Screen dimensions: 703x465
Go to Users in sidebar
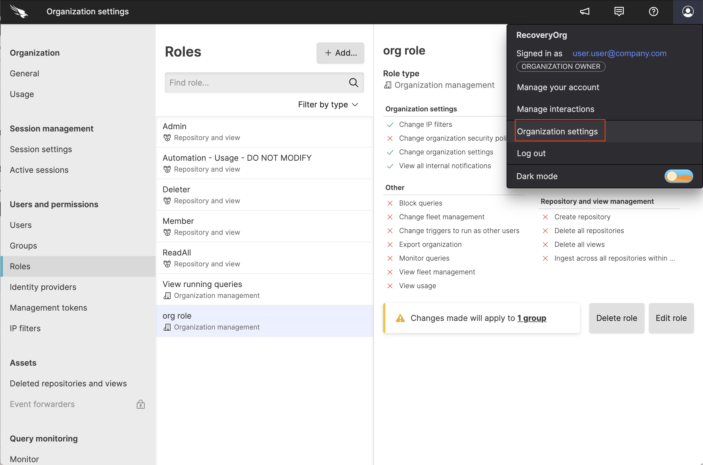(x=20, y=225)
